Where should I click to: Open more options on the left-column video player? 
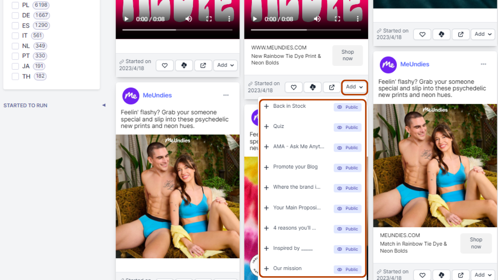229,19
